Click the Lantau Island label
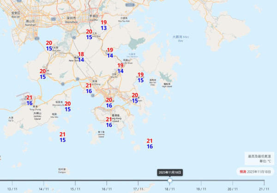 37,116
